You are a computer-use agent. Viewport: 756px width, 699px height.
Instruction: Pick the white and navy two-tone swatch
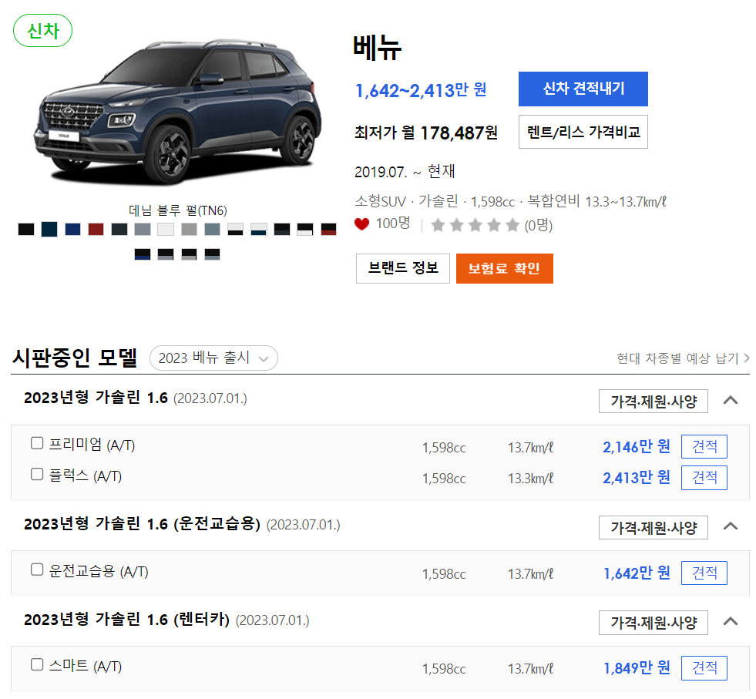click(258, 230)
